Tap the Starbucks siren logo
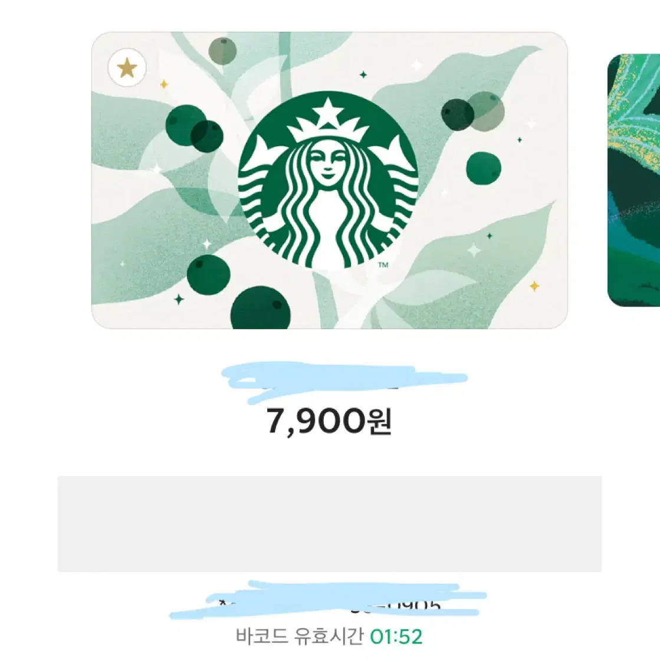 (x=328, y=181)
